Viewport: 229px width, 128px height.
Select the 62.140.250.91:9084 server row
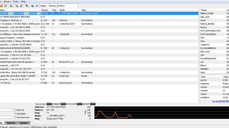99,27
